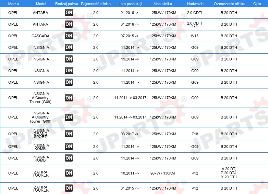
Task: Click the 07.2015 -> production date cell
Action: pos(130,36)
